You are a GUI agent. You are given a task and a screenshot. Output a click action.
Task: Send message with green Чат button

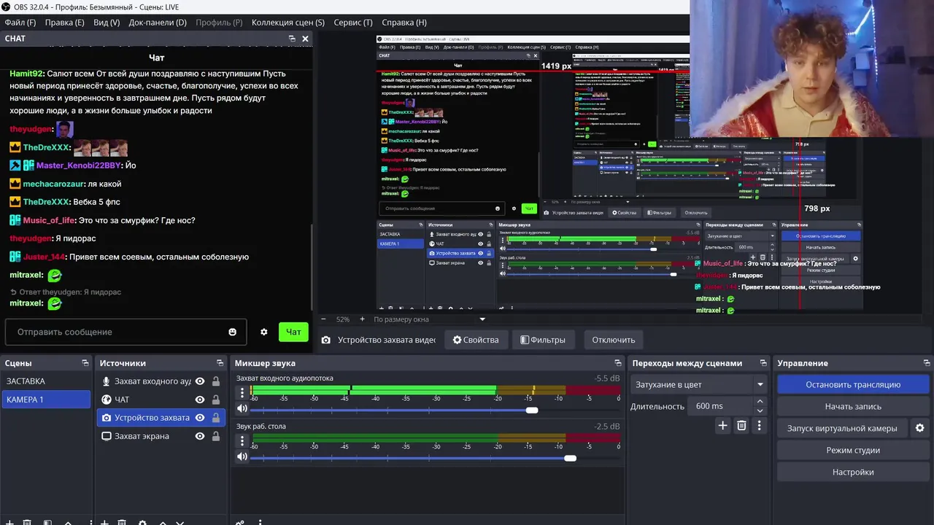pos(293,332)
